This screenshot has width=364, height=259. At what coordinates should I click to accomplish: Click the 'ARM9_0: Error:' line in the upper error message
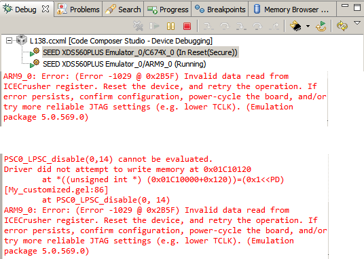click(x=146, y=76)
